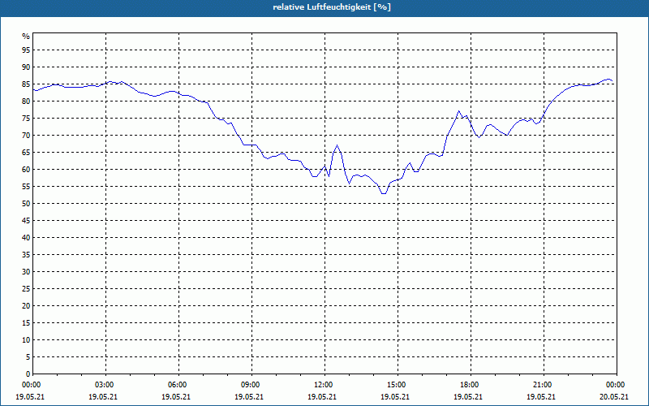Click the '00:00' time above 19.05.21
Image resolution: width=649 pixels, height=406 pixels.
pos(31,385)
